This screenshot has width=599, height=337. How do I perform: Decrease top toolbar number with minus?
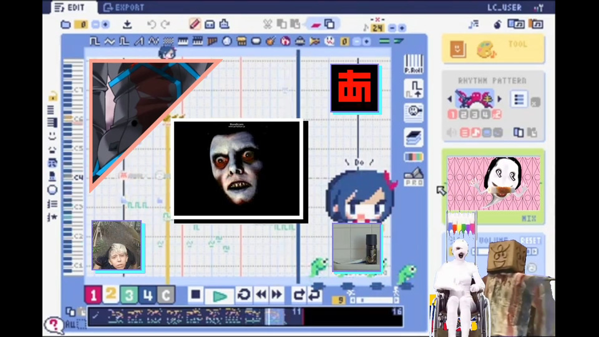pos(95,24)
